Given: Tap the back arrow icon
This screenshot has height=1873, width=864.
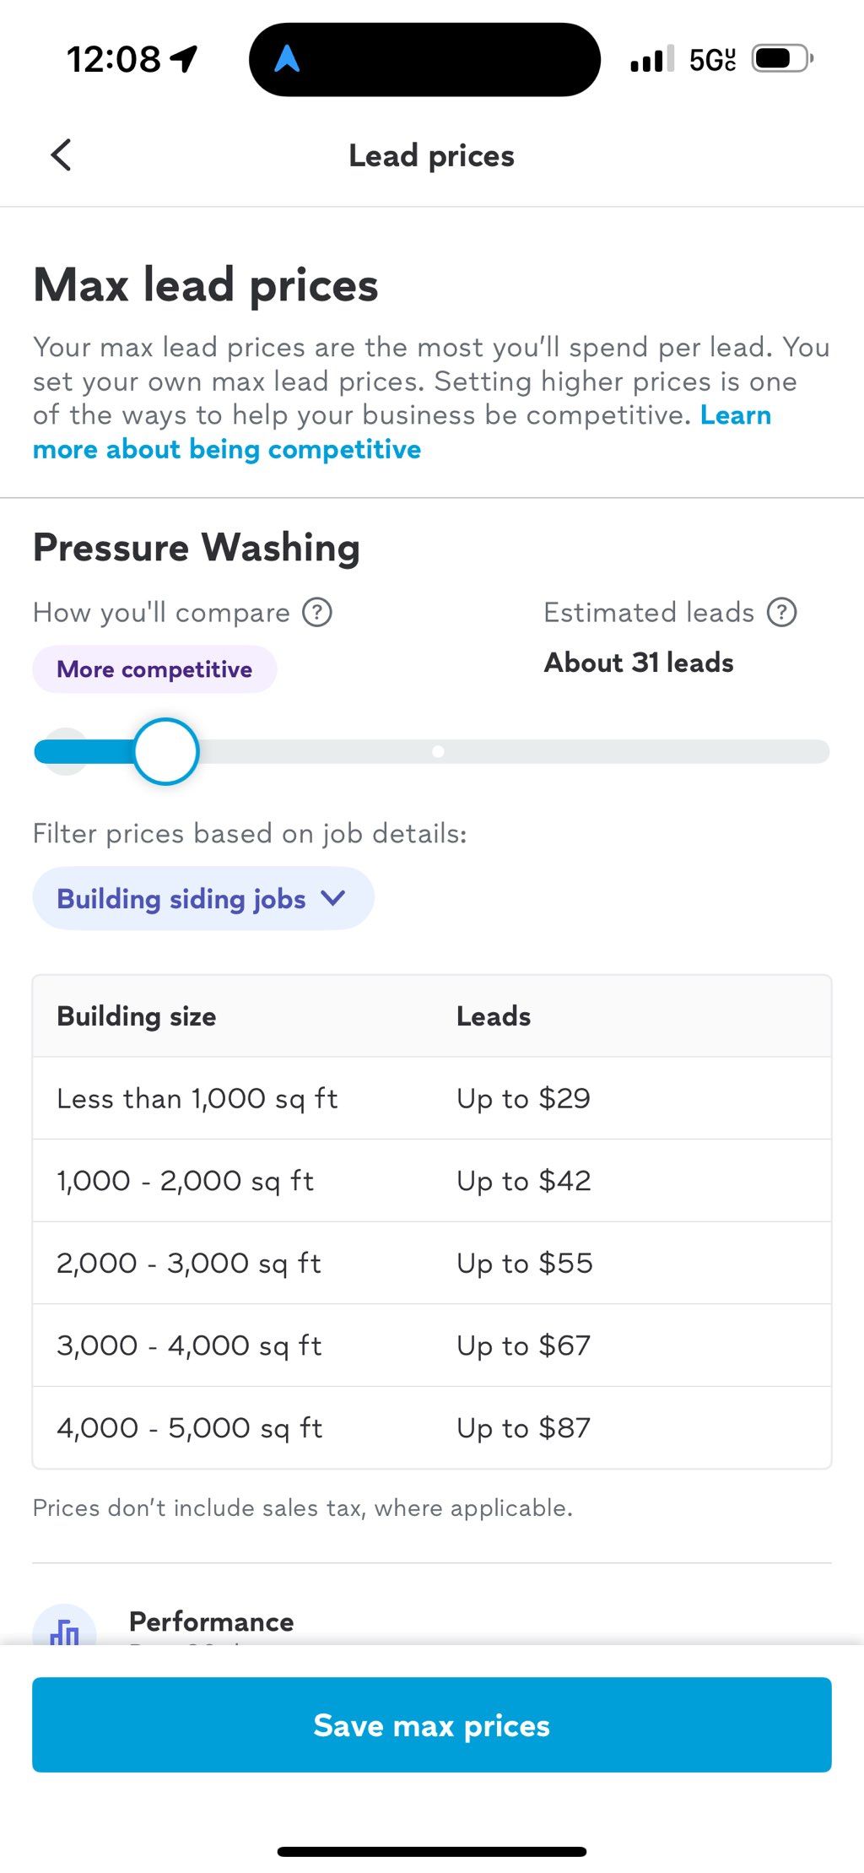Looking at the screenshot, I should 61,155.
